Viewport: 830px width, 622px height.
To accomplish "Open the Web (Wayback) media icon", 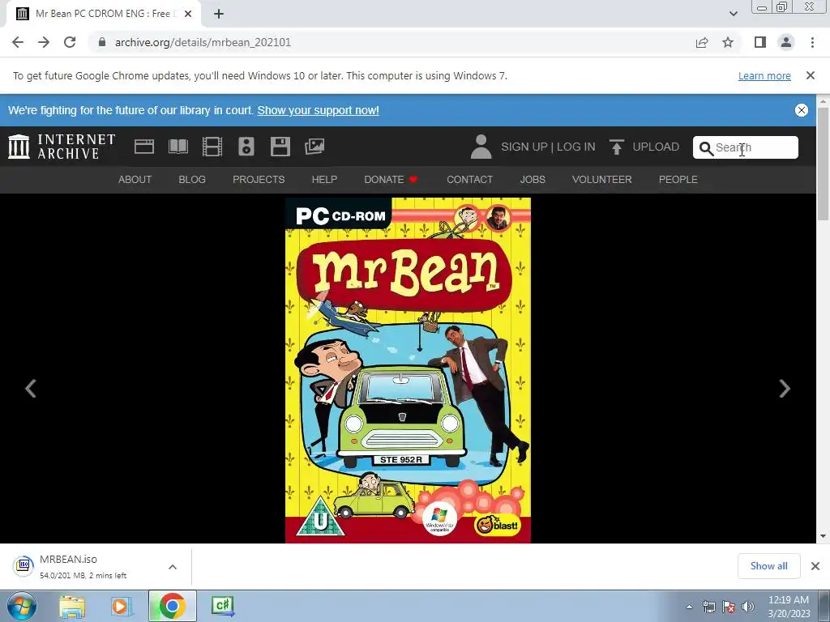I will tap(144, 147).
